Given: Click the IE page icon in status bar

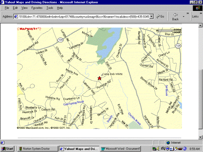Looking at the screenshot, I should click(x=2, y=143).
